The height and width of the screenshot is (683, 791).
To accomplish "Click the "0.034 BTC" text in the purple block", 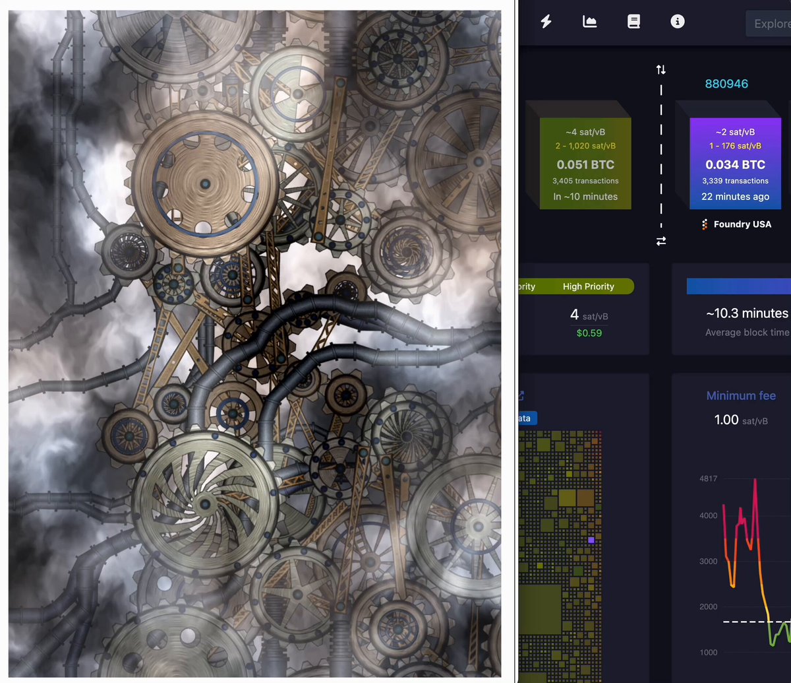I will (736, 165).
